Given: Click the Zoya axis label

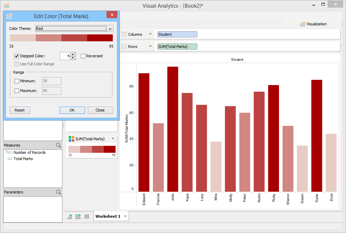Looking at the screenshot, I should 331,198.
